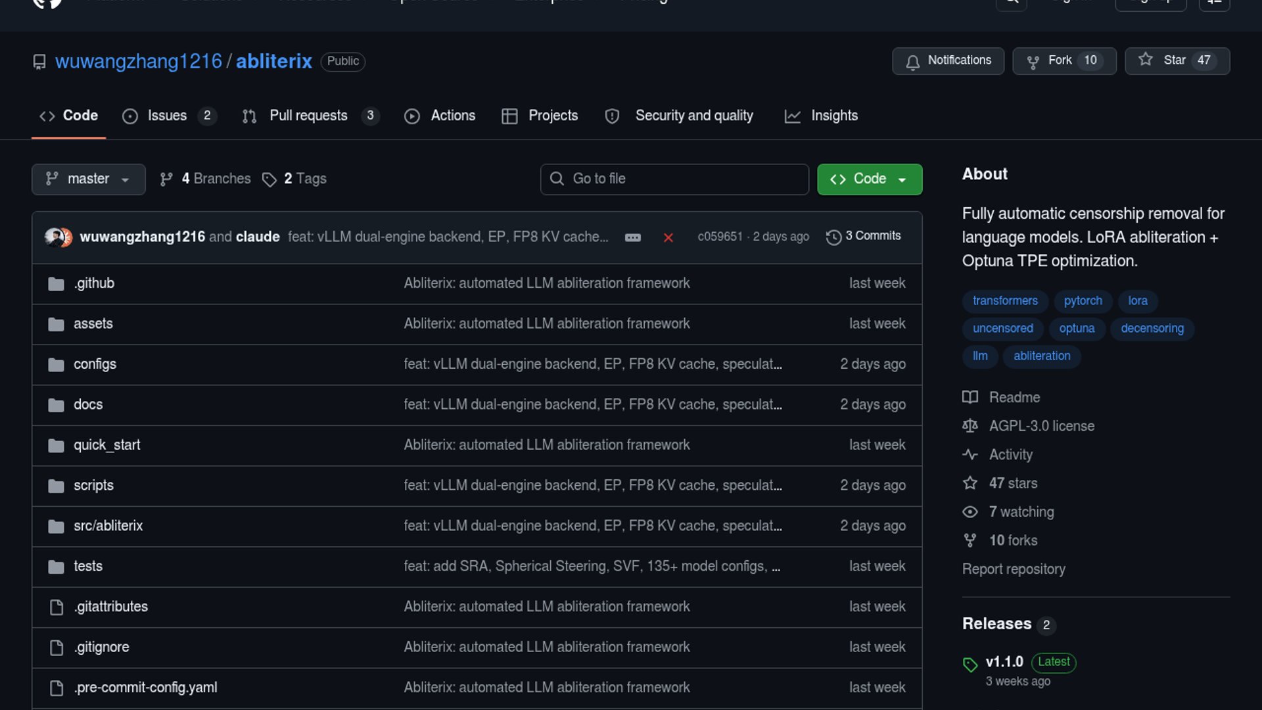Image resolution: width=1262 pixels, height=710 pixels.
Task: Click the Fork repository icon
Action: [x=1033, y=61]
